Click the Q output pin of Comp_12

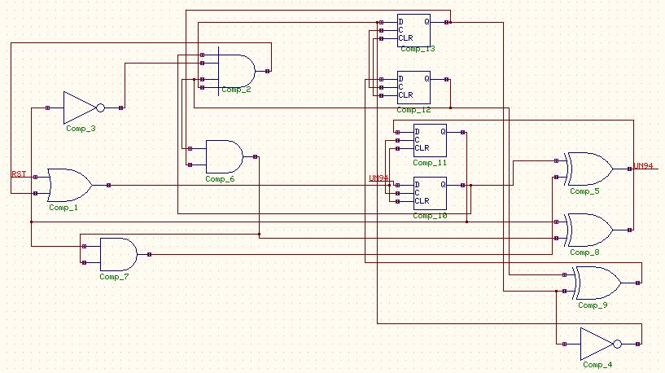click(x=446, y=79)
